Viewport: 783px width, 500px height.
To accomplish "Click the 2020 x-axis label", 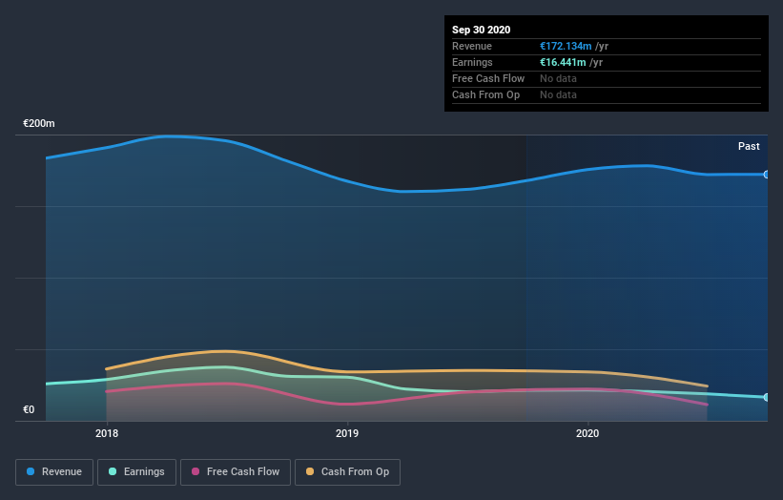I will pyautogui.click(x=587, y=433).
